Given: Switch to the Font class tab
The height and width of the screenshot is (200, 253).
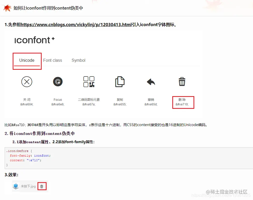Looking at the screenshot, I should click(53, 60).
